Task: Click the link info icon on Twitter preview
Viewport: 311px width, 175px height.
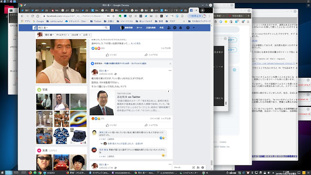Action: click(x=169, y=91)
